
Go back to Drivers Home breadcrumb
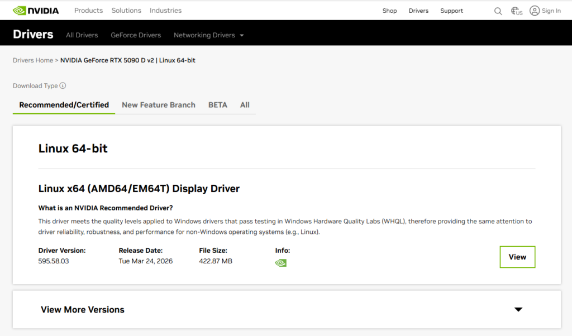tap(33, 60)
